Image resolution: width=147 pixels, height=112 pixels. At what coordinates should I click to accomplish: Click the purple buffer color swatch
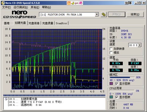click(x=111, y=84)
